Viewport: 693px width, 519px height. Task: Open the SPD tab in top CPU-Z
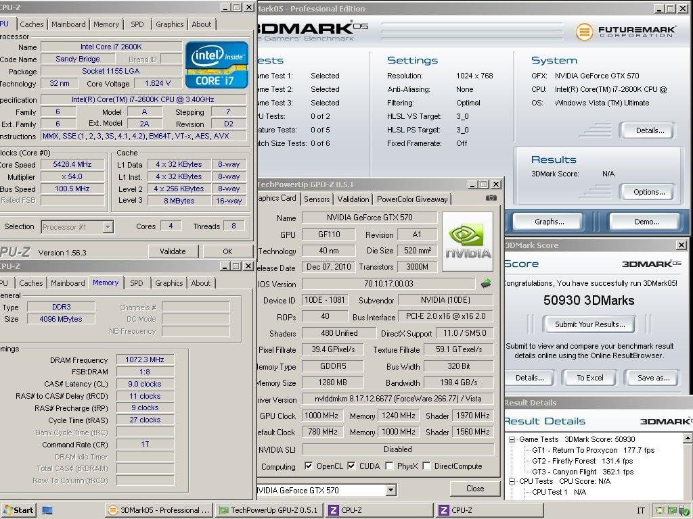click(137, 24)
